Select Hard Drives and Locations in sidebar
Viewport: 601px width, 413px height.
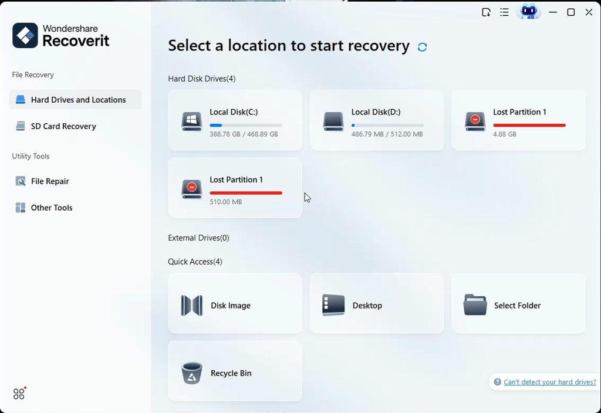tap(76, 100)
